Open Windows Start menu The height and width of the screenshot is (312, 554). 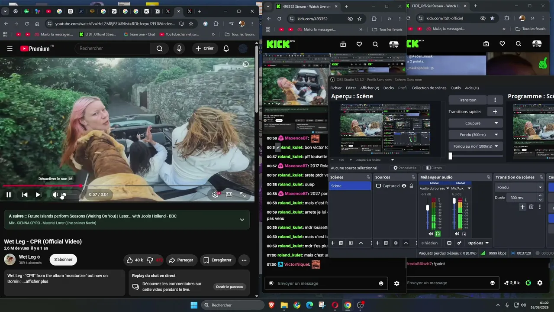coord(193,305)
